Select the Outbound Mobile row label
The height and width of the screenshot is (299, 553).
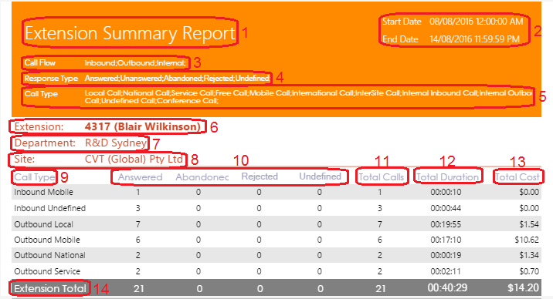[x=47, y=240]
